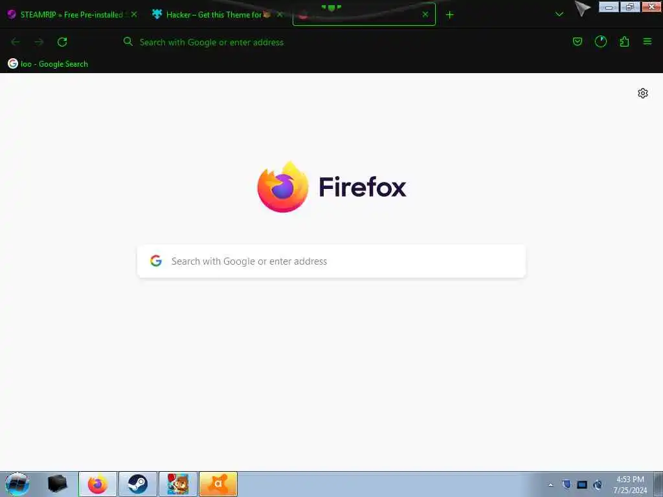The width and height of the screenshot is (663, 497).
Task: Click the address bar search magnifier icon
Action: 128,41
